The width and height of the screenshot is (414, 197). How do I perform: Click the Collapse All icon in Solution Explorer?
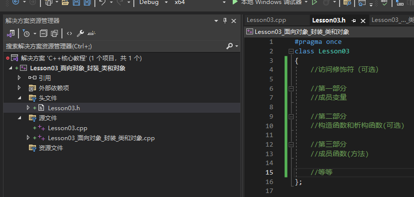(x=43, y=33)
